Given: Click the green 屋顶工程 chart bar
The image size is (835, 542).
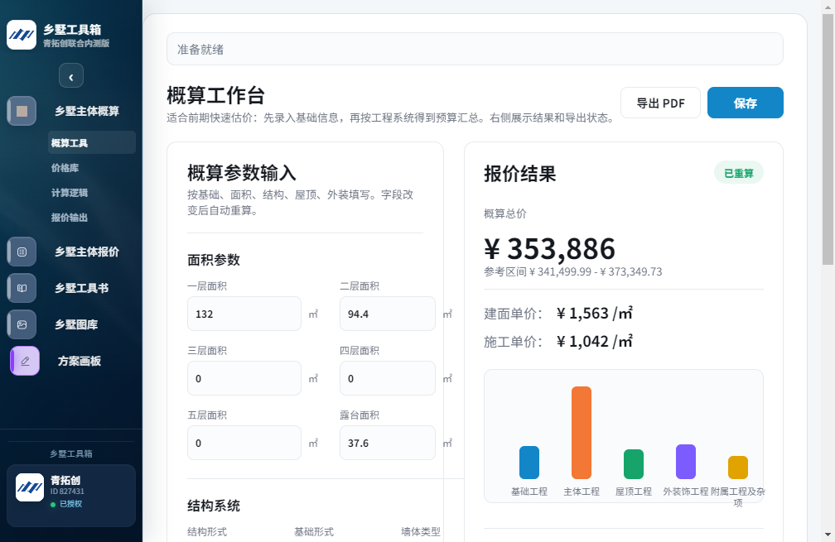Looking at the screenshot, I should pos(634,464).
